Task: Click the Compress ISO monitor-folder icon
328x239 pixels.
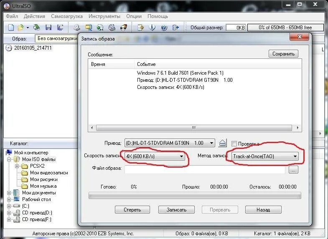Action: [89, 28]
